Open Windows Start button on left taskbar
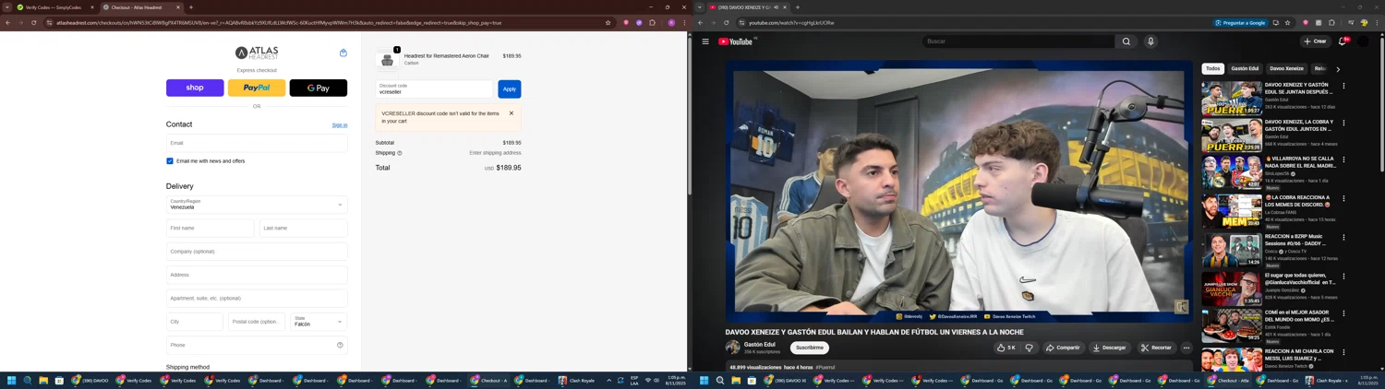The image size is (1385, 389). coord(12,380)
